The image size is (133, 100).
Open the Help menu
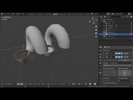click(x=23, y=14)
